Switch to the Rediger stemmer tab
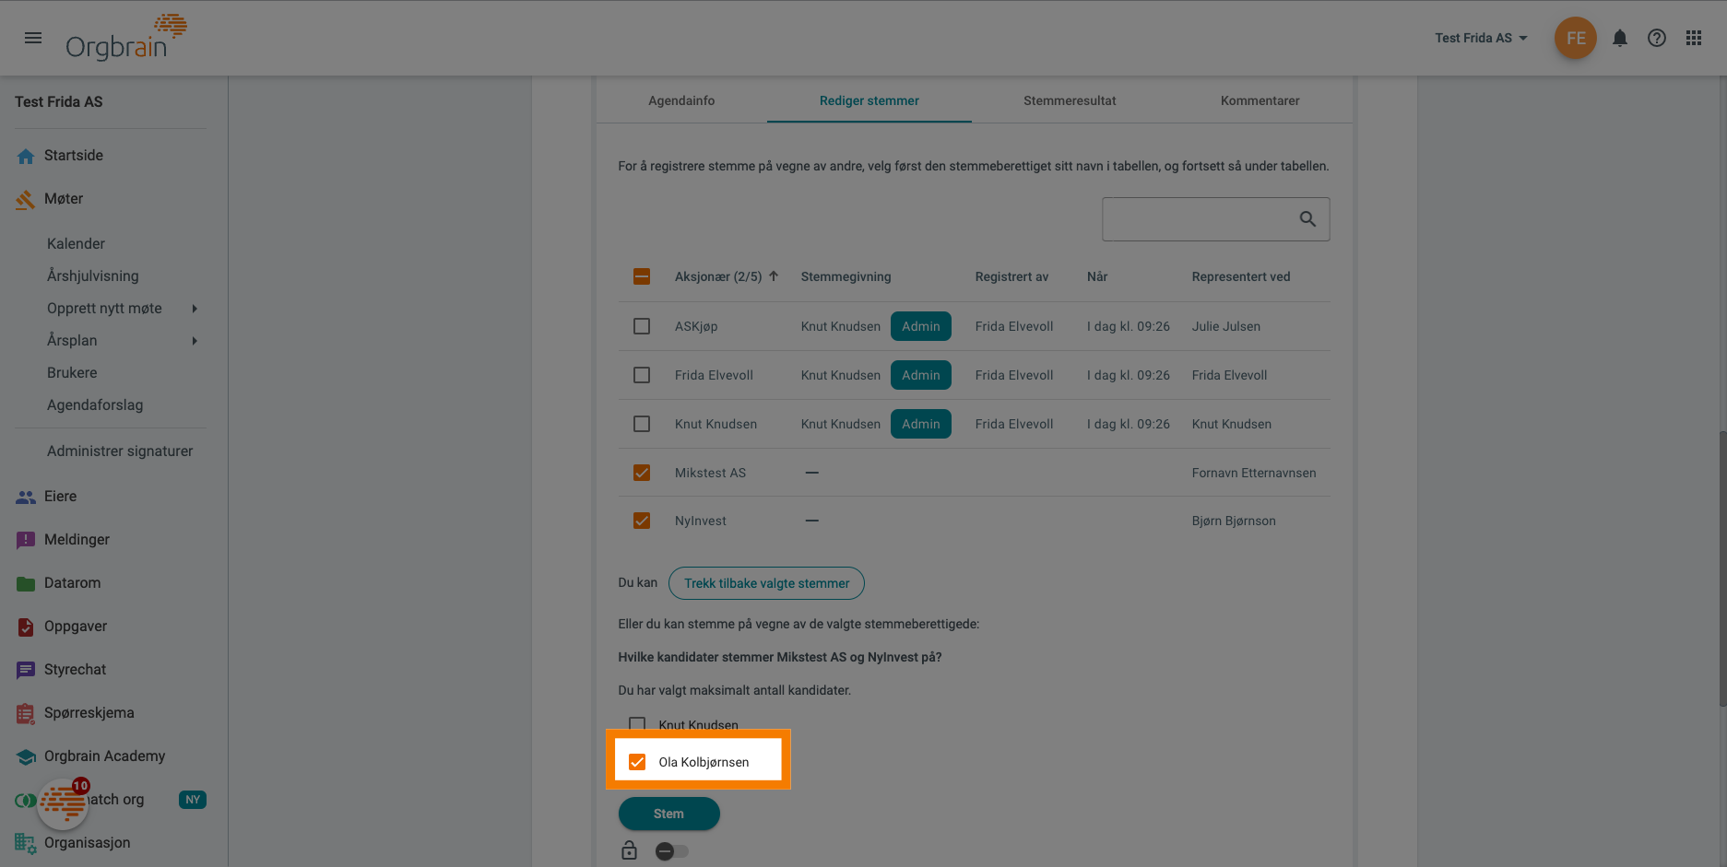1727x867 pixels. (869, 100)
